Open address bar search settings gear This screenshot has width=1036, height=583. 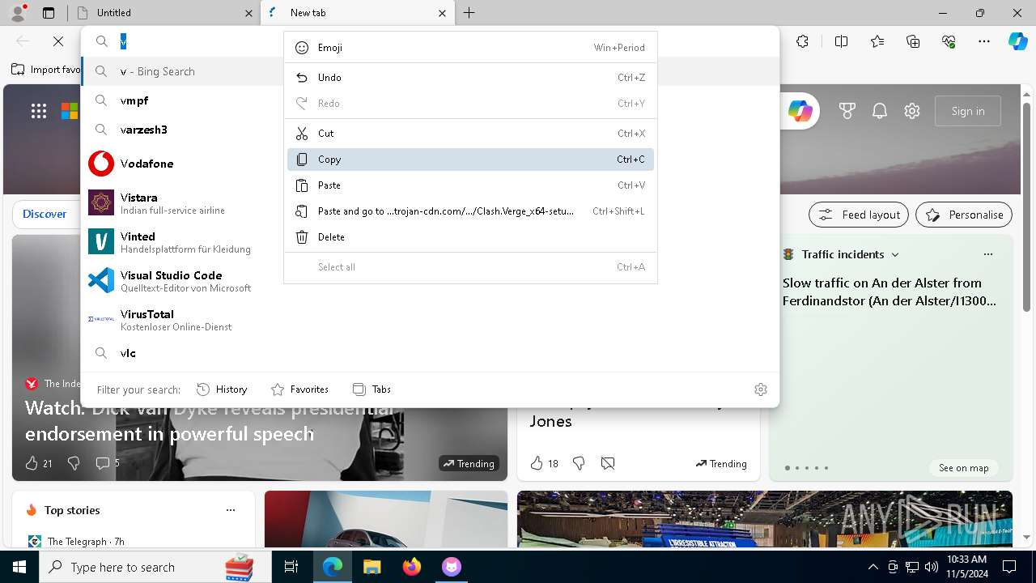click(x=760, y=389)
